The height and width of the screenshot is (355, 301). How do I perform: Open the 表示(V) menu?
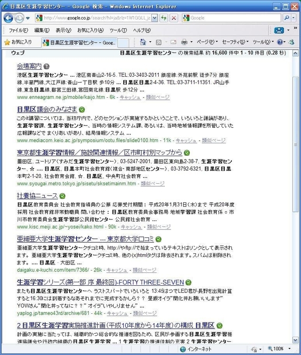63,30
